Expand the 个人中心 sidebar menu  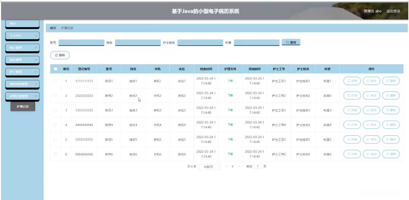coord(22,36)
